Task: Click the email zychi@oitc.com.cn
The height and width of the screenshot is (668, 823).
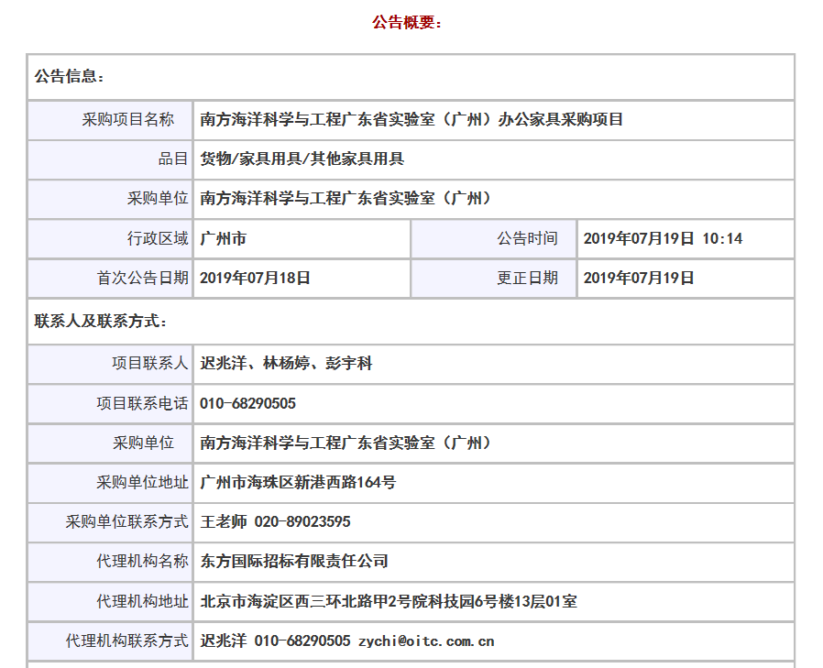Action: [x=426, y=641]
